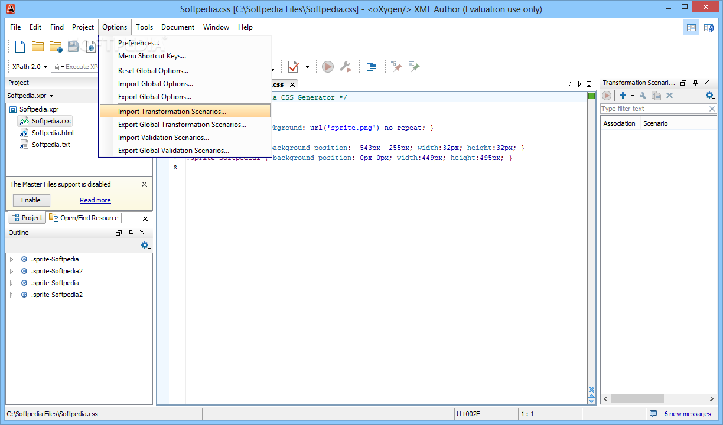Screen dimensions: 723x425
Task: Click the wrench icon in Transformation Scenarios panel
Action: (x=643, y=96)
